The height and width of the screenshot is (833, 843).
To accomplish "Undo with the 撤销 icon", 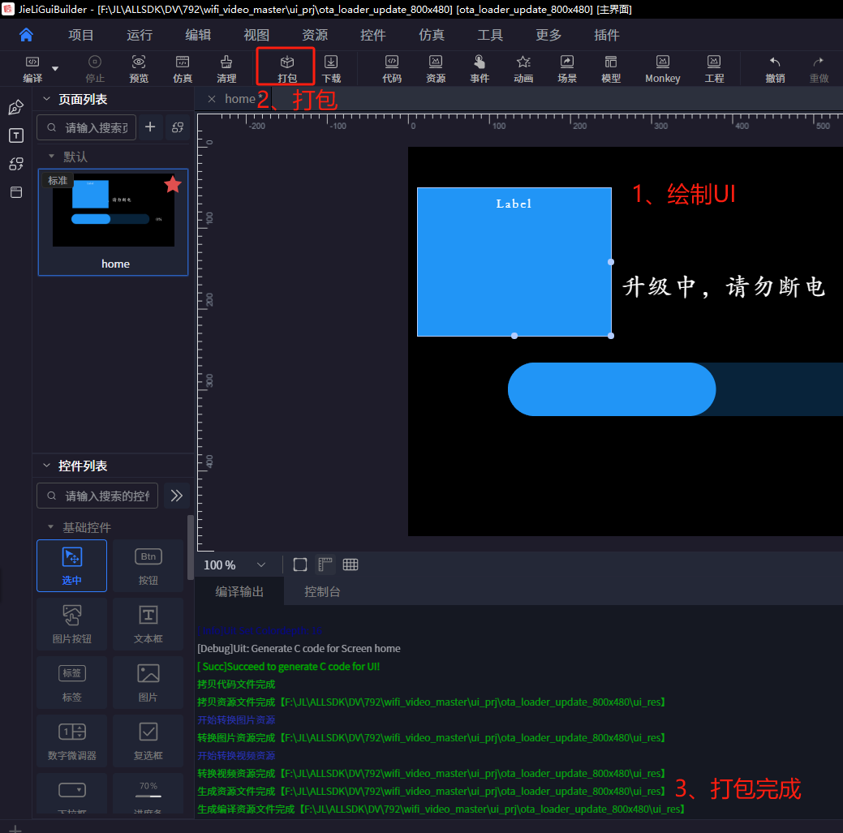I will 775,69.
